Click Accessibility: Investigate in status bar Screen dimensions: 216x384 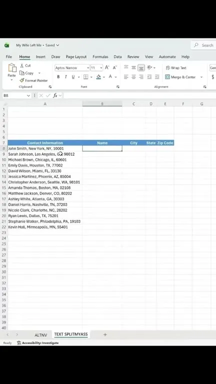[37, 343]
